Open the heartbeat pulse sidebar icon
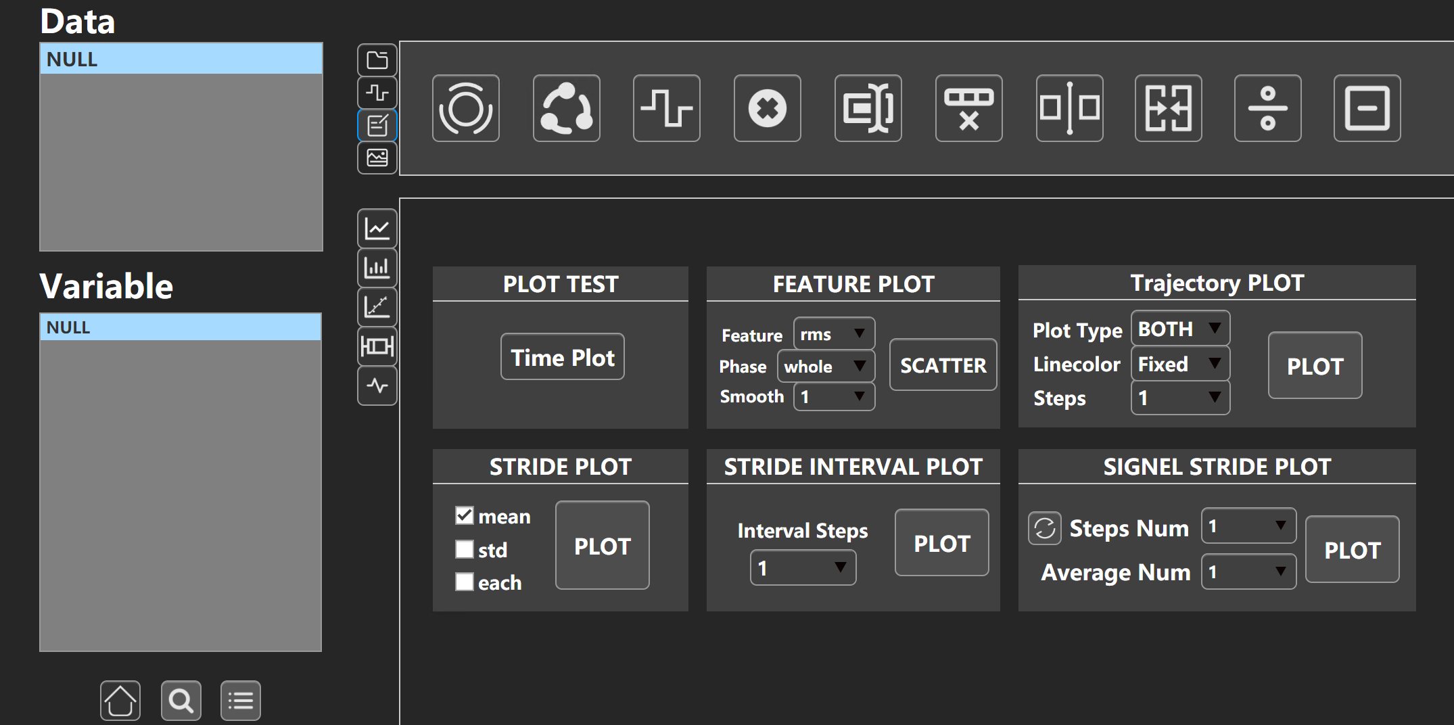1454x725 pixels. tap(377, 385)
